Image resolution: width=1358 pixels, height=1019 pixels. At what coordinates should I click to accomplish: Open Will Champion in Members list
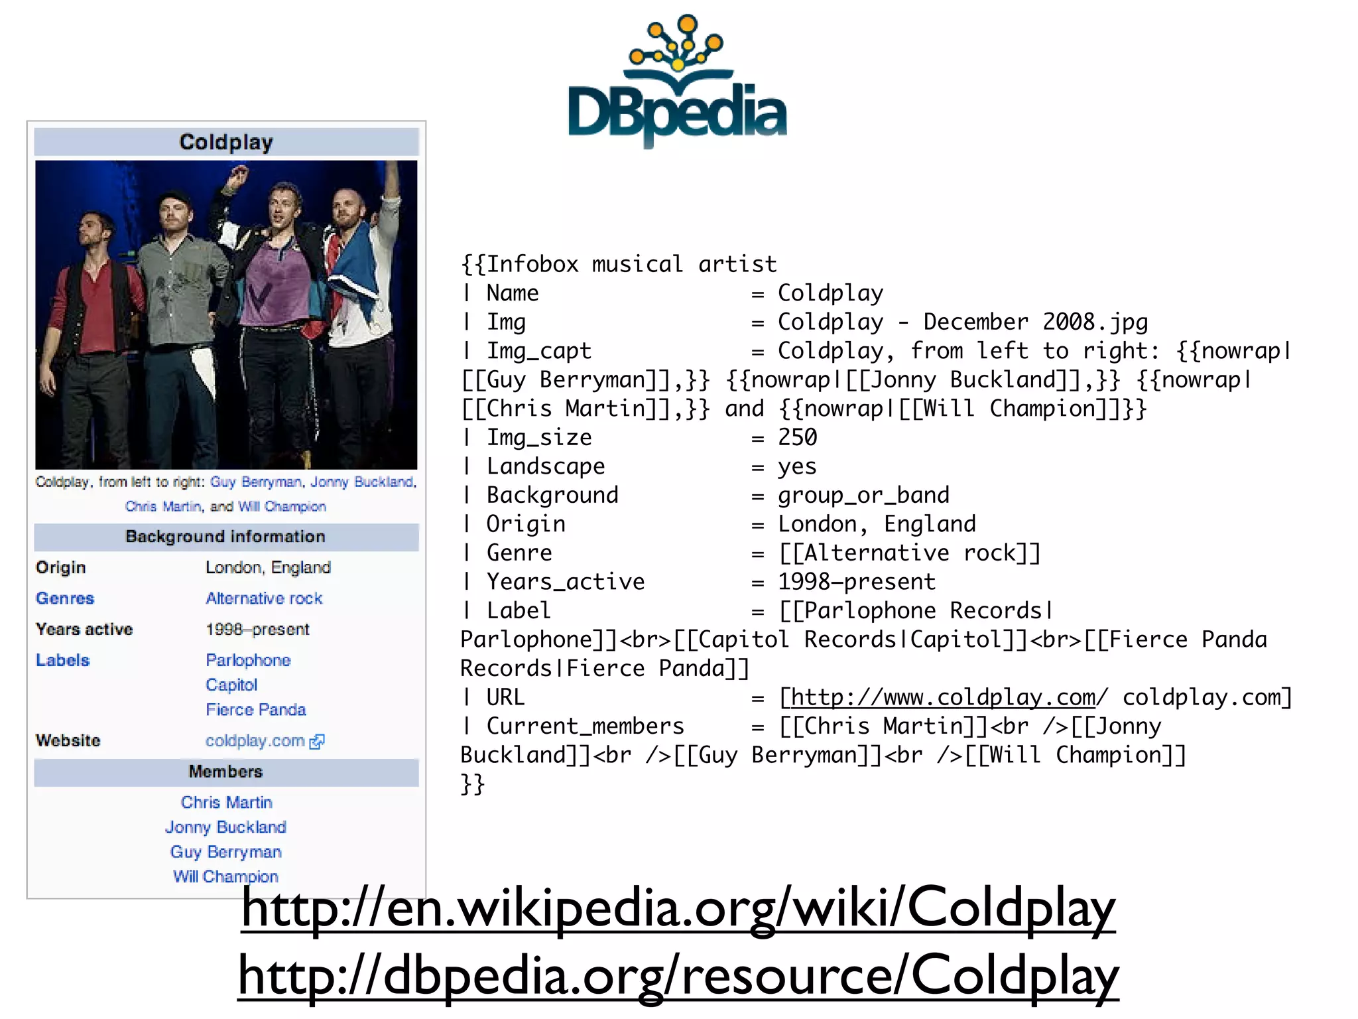tap(226, 877)
